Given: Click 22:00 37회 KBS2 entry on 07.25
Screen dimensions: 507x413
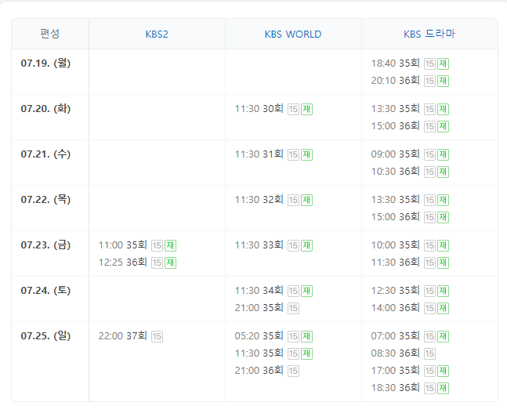Looking at the screenshot, I should [x=122, y=335].
